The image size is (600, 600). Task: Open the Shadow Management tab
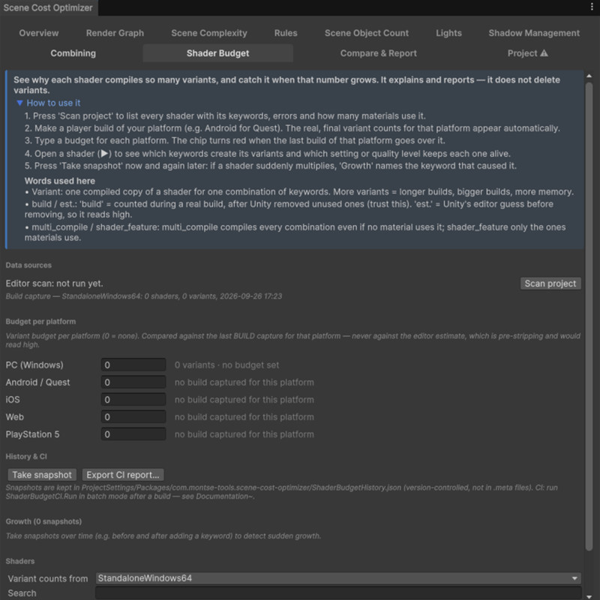pos(534,33)
